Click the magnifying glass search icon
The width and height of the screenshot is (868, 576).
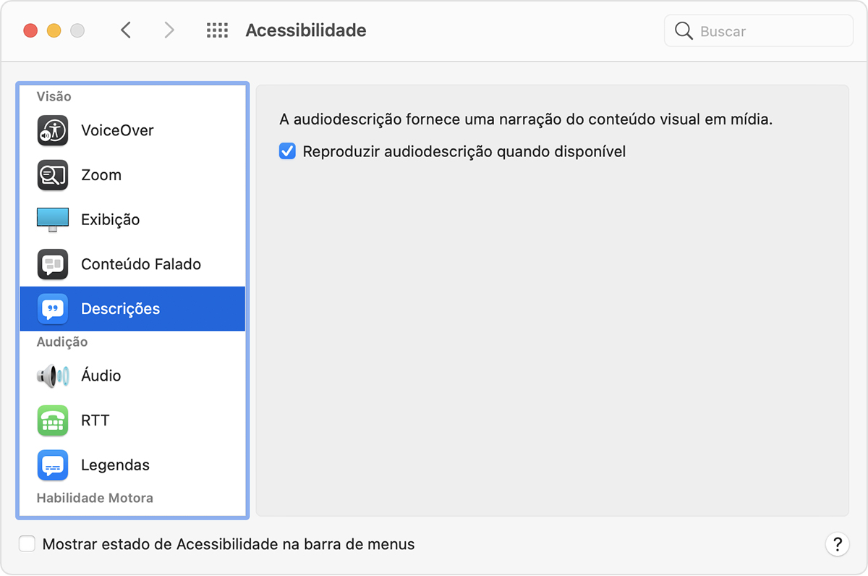coord(684,31)
